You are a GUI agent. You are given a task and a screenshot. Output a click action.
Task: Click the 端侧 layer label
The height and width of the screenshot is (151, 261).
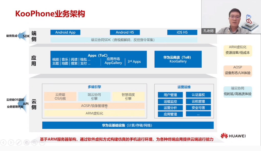[34, 36]
